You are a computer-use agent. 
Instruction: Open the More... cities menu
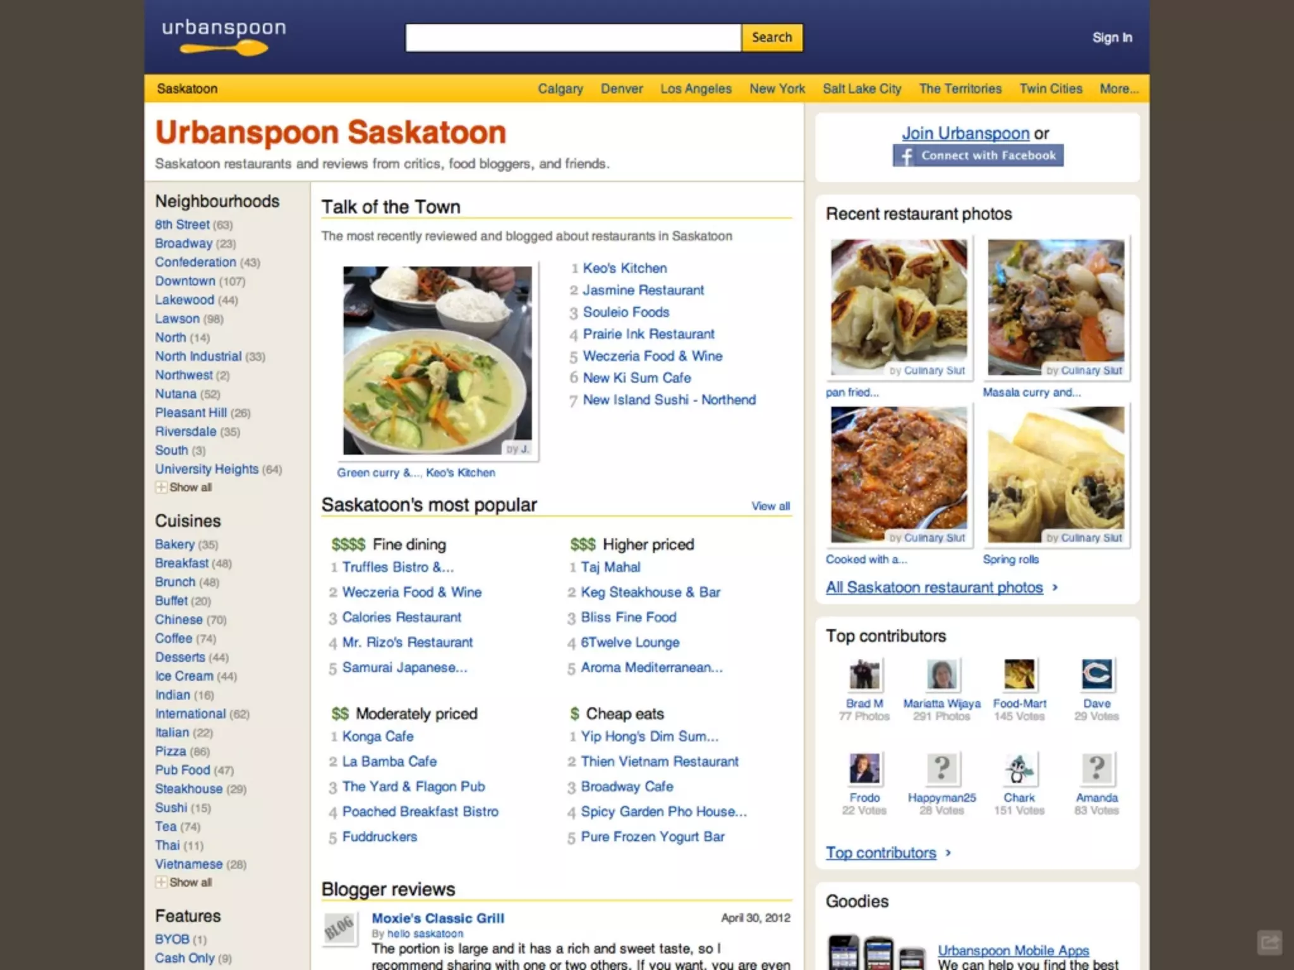point(1119,89)
